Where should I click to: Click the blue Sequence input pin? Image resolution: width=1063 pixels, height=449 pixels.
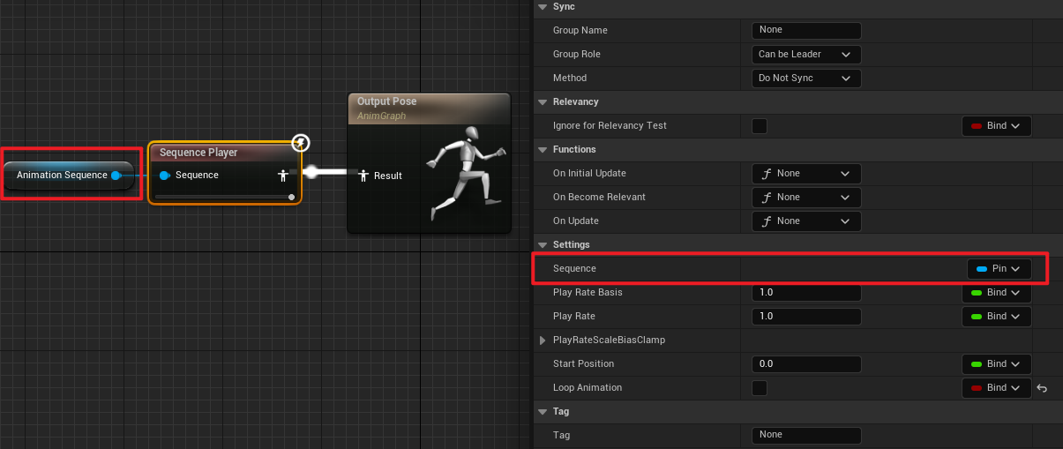click(x=164, y=176)
